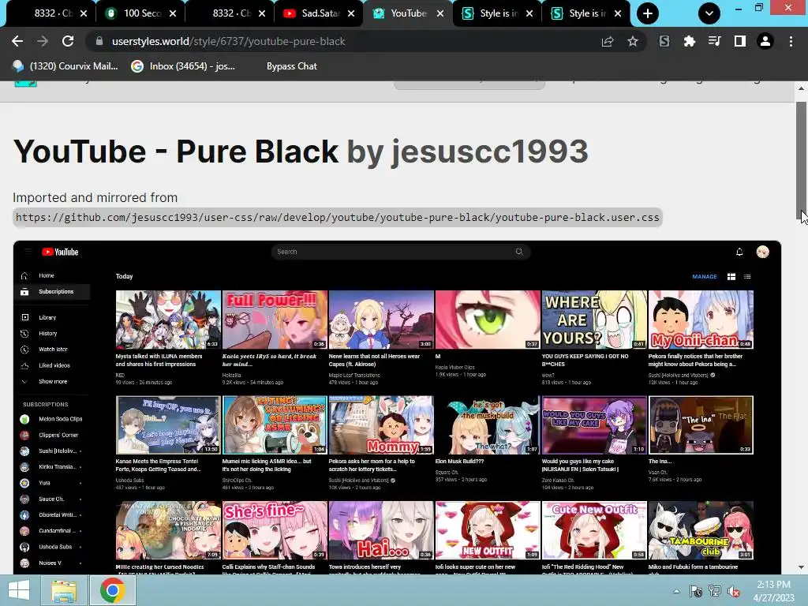Open the Windows Start button
808x606 pixels.
(19, 590)
